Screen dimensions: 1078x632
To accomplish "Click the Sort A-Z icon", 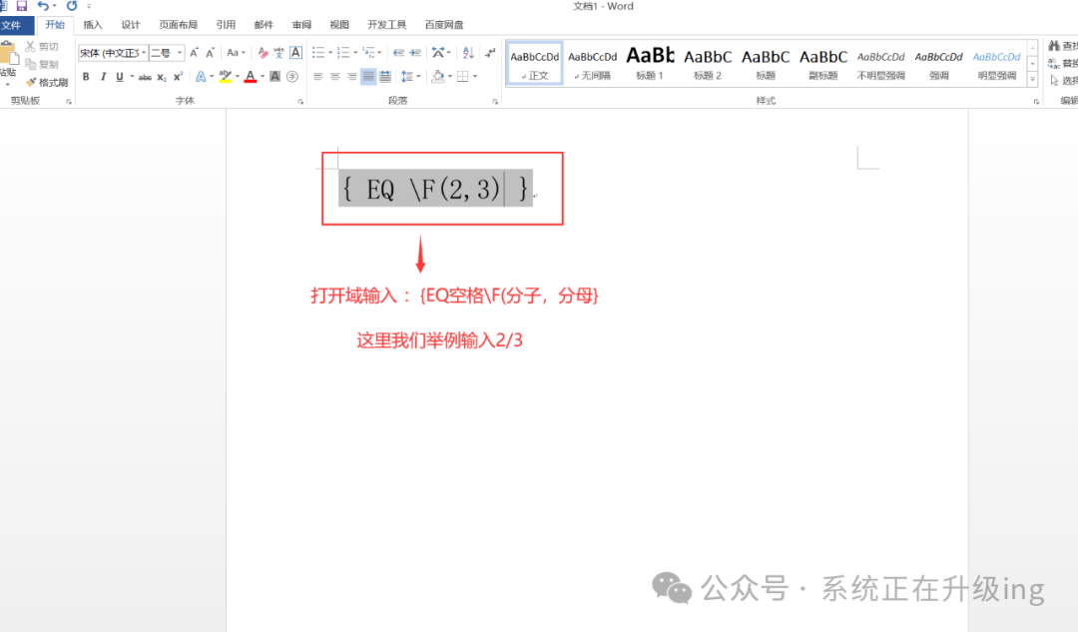I will (x=468, y=52).
